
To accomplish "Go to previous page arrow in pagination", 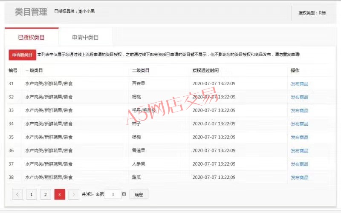I will pyautogui.click(x=17, y=195).
